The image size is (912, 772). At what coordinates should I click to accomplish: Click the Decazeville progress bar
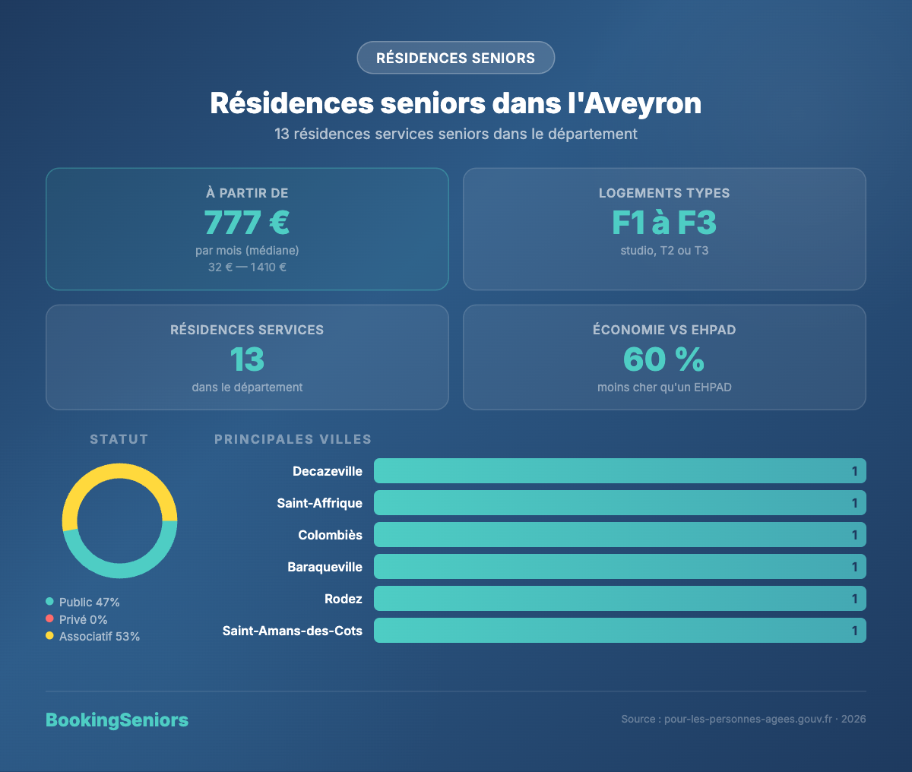pyautogui.click(x=619, y=470)
